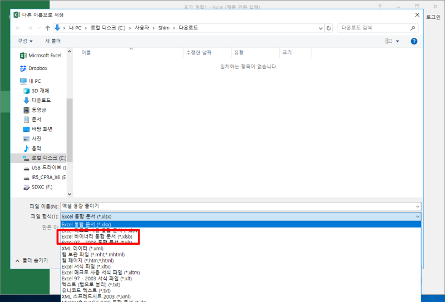The height and width of the screenshot is (302, 445).
Task: Open help with the blue question icon
Action: tap(414, 41)
